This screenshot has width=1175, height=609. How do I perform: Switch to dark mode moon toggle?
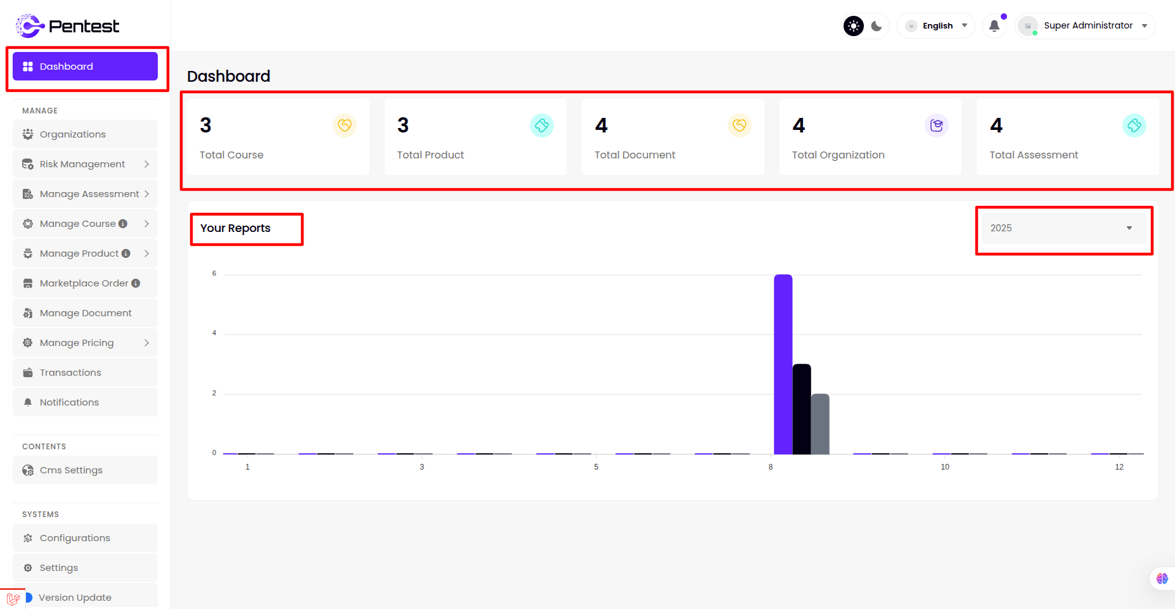[x=876, y=26]
